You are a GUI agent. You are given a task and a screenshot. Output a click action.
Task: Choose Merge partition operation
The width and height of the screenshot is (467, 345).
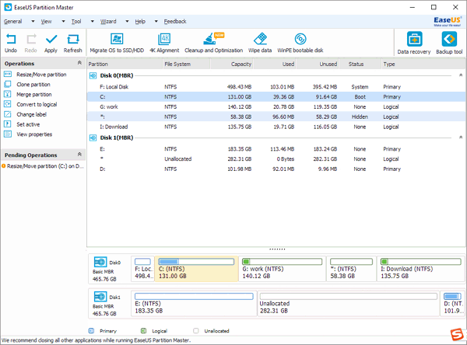[34, 94]
